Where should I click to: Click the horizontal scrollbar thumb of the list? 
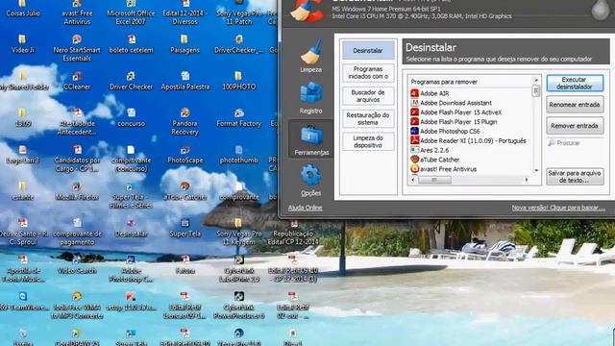(434, 180)
